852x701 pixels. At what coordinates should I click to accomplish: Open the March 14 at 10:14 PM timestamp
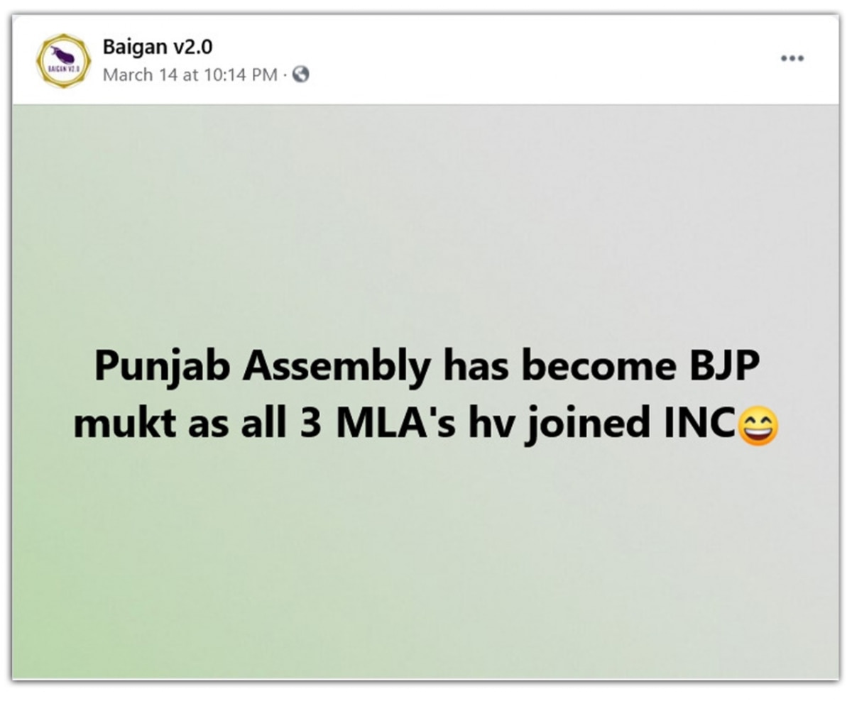pos(190,74)
